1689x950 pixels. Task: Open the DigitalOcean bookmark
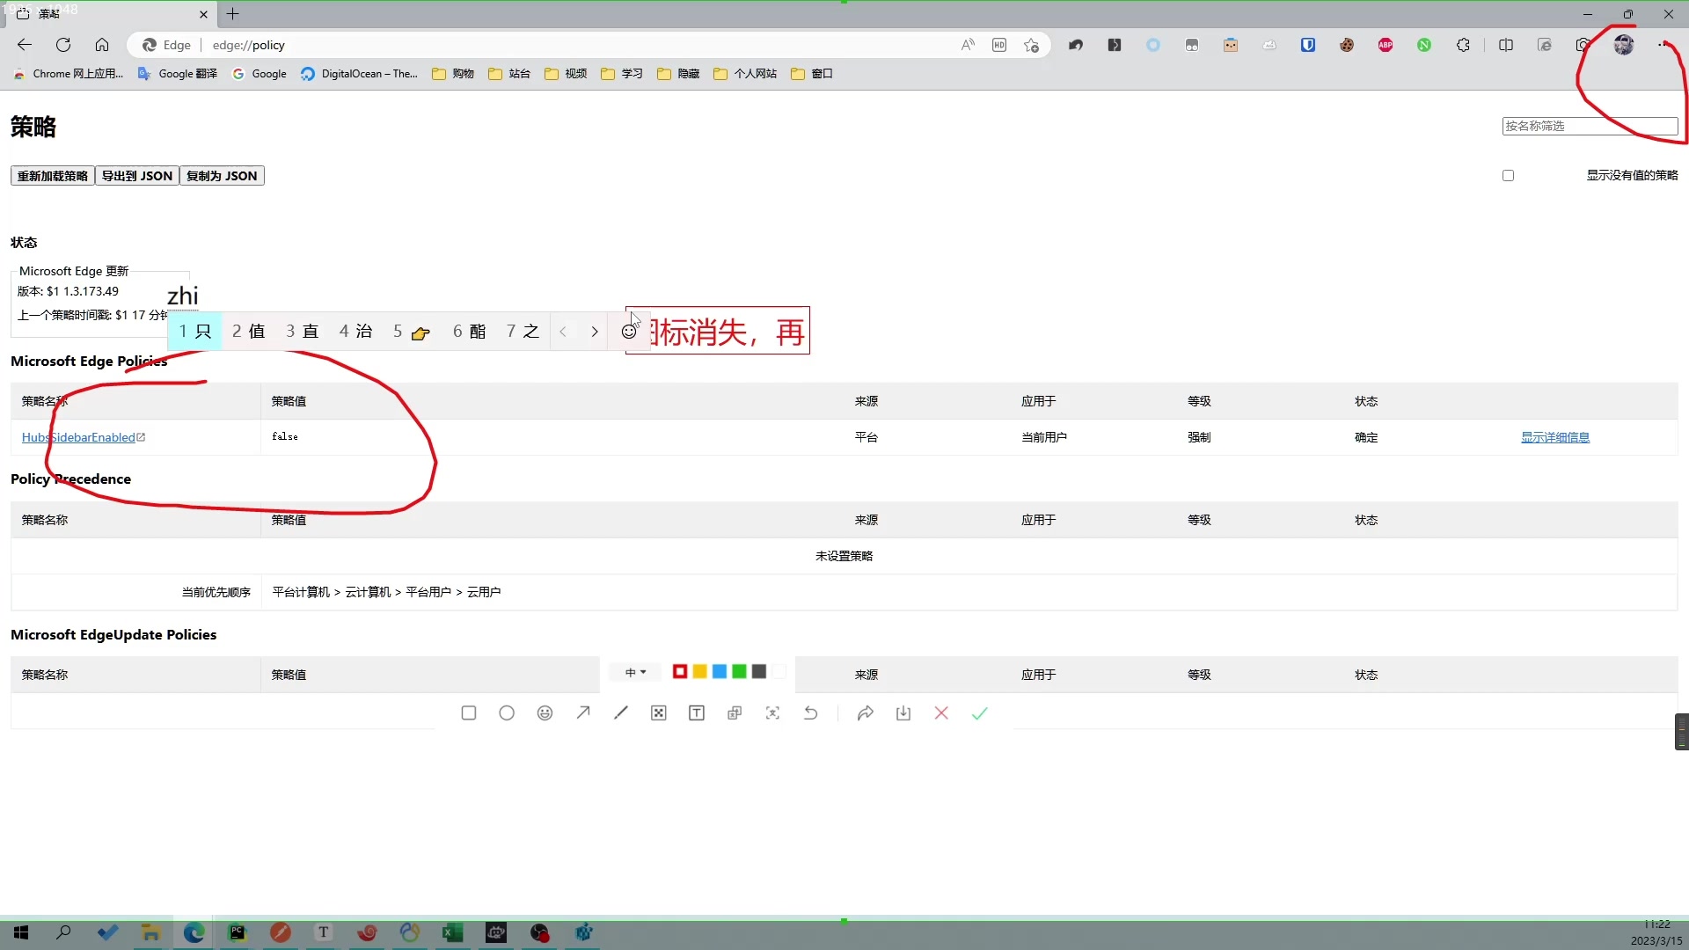pos(359,74)
